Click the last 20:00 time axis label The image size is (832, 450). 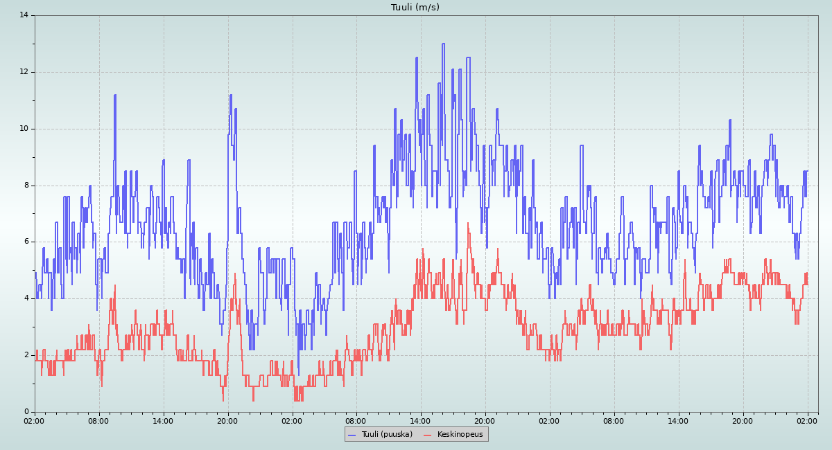[x=743, y=420]
